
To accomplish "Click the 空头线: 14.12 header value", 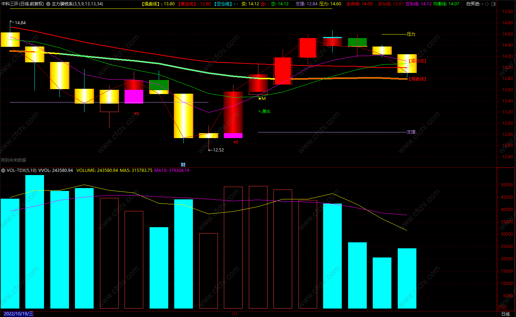I will (419, 4).
